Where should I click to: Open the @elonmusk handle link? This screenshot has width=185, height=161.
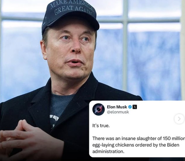[x=118, y=112]
